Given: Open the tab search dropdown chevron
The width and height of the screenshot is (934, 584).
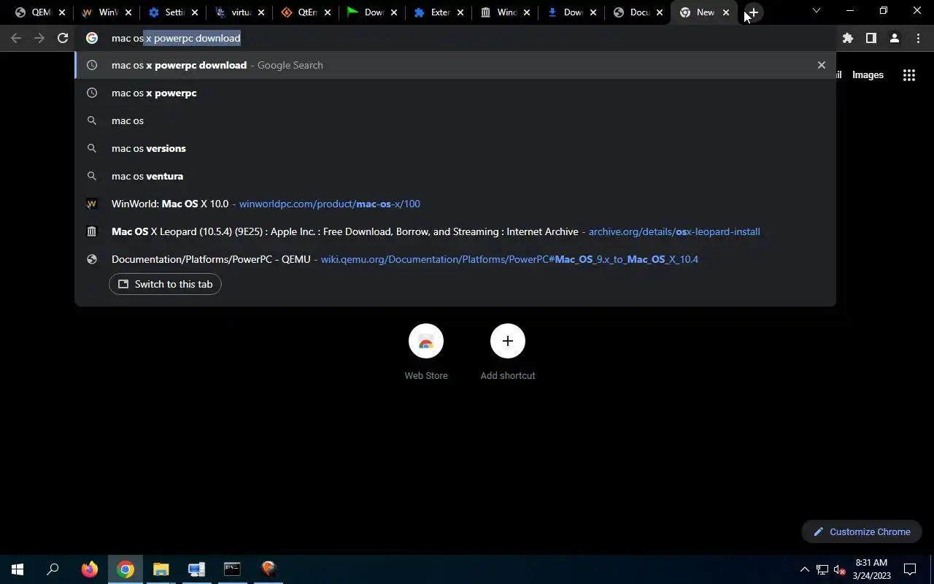Looking at the screenshot, I should 817,10.
